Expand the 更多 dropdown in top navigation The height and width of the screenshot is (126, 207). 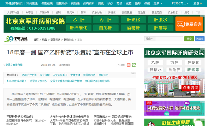coord(158,3)
